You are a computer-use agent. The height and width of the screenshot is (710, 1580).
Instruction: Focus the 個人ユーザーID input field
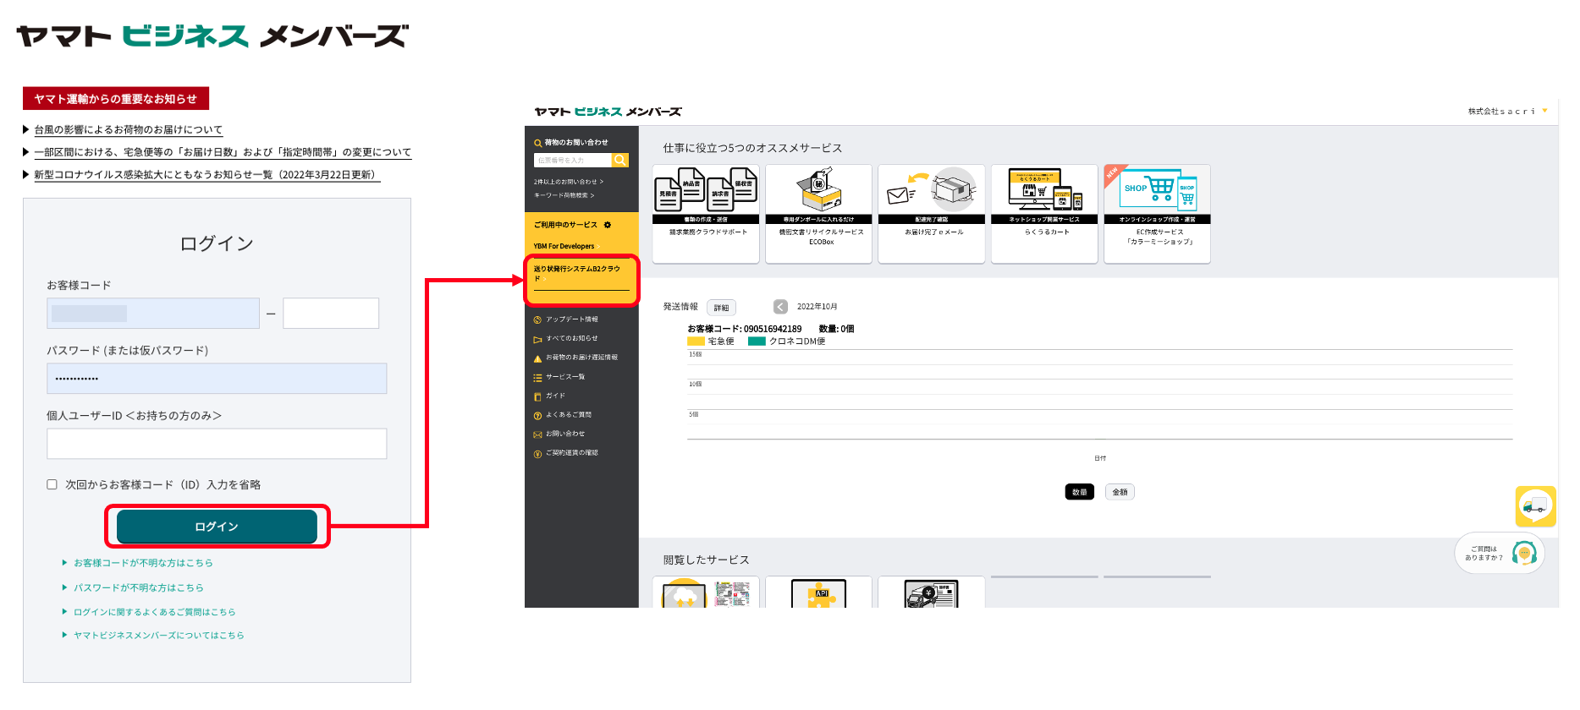[217, 444]
